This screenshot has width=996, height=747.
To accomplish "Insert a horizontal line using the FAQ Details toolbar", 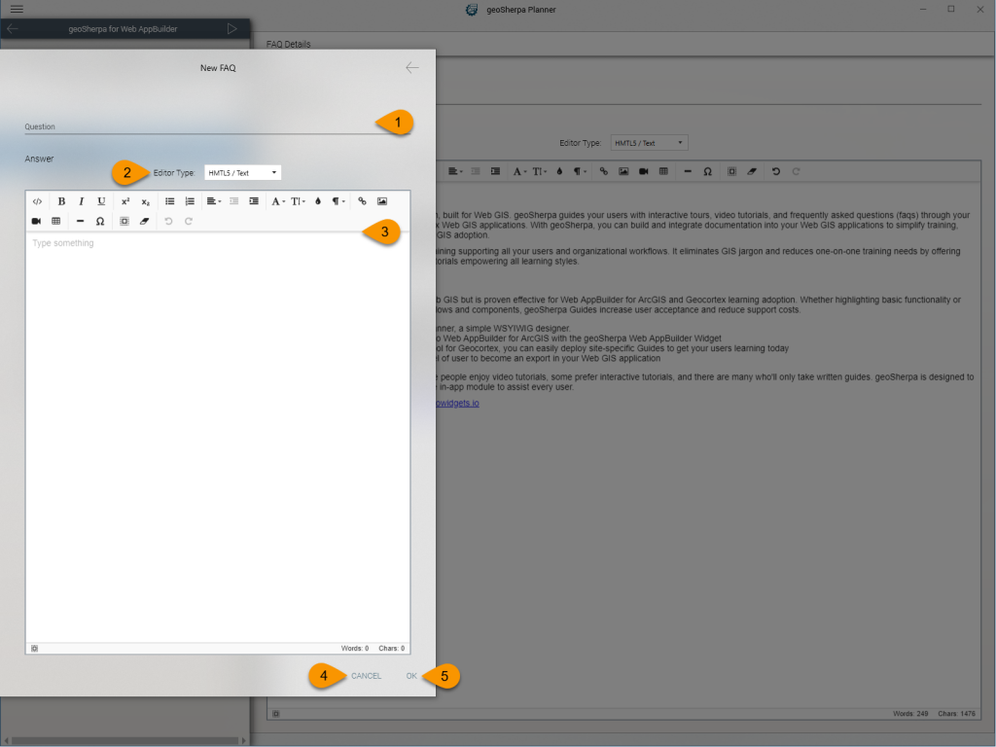I will 688,171.
